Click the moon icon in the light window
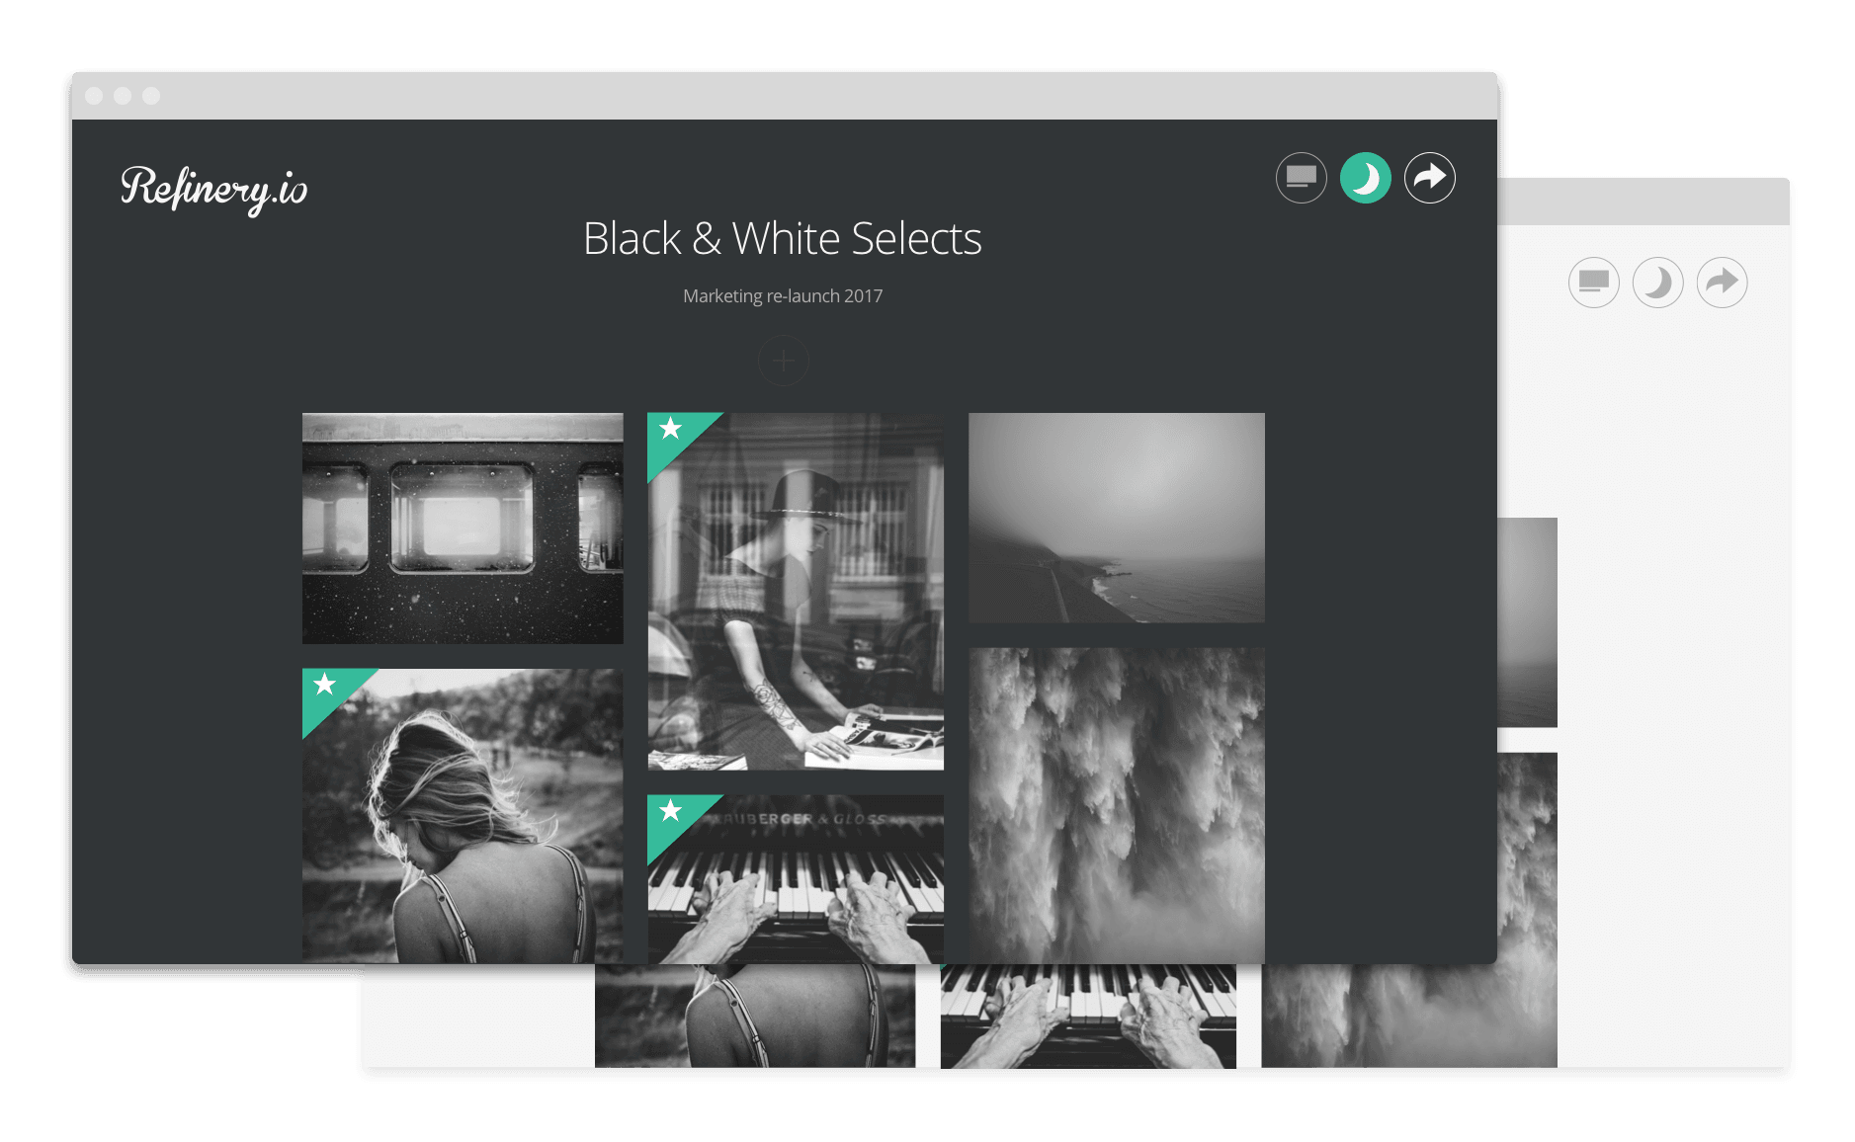Screen dimensions: 1855x1142 1657,283
